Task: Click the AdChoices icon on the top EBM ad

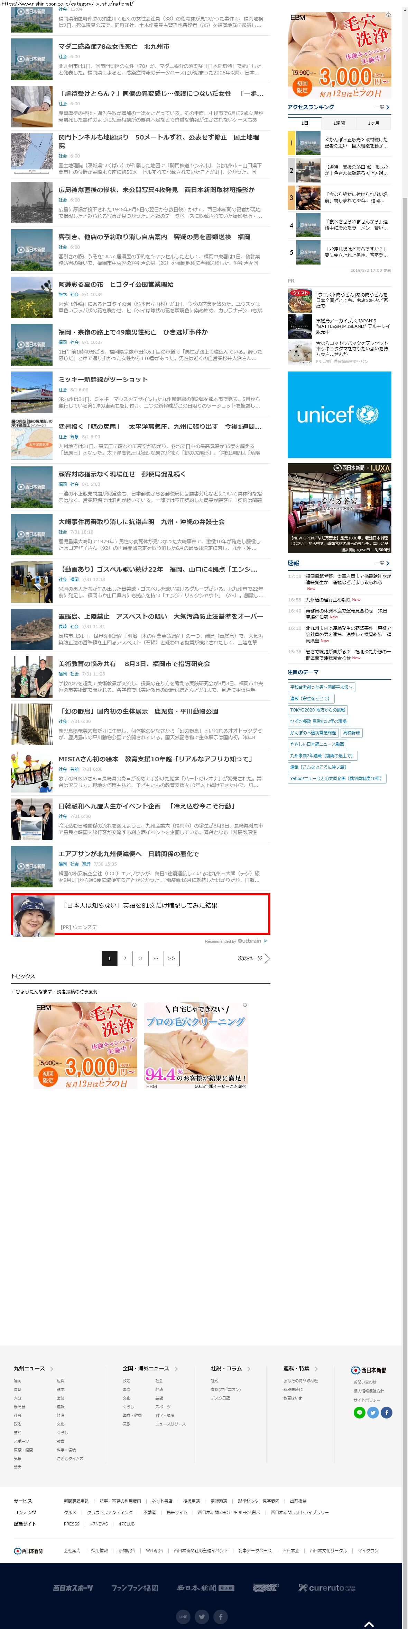Action: (388, 15)
